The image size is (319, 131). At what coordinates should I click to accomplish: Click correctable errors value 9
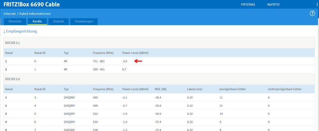(220, 122)
